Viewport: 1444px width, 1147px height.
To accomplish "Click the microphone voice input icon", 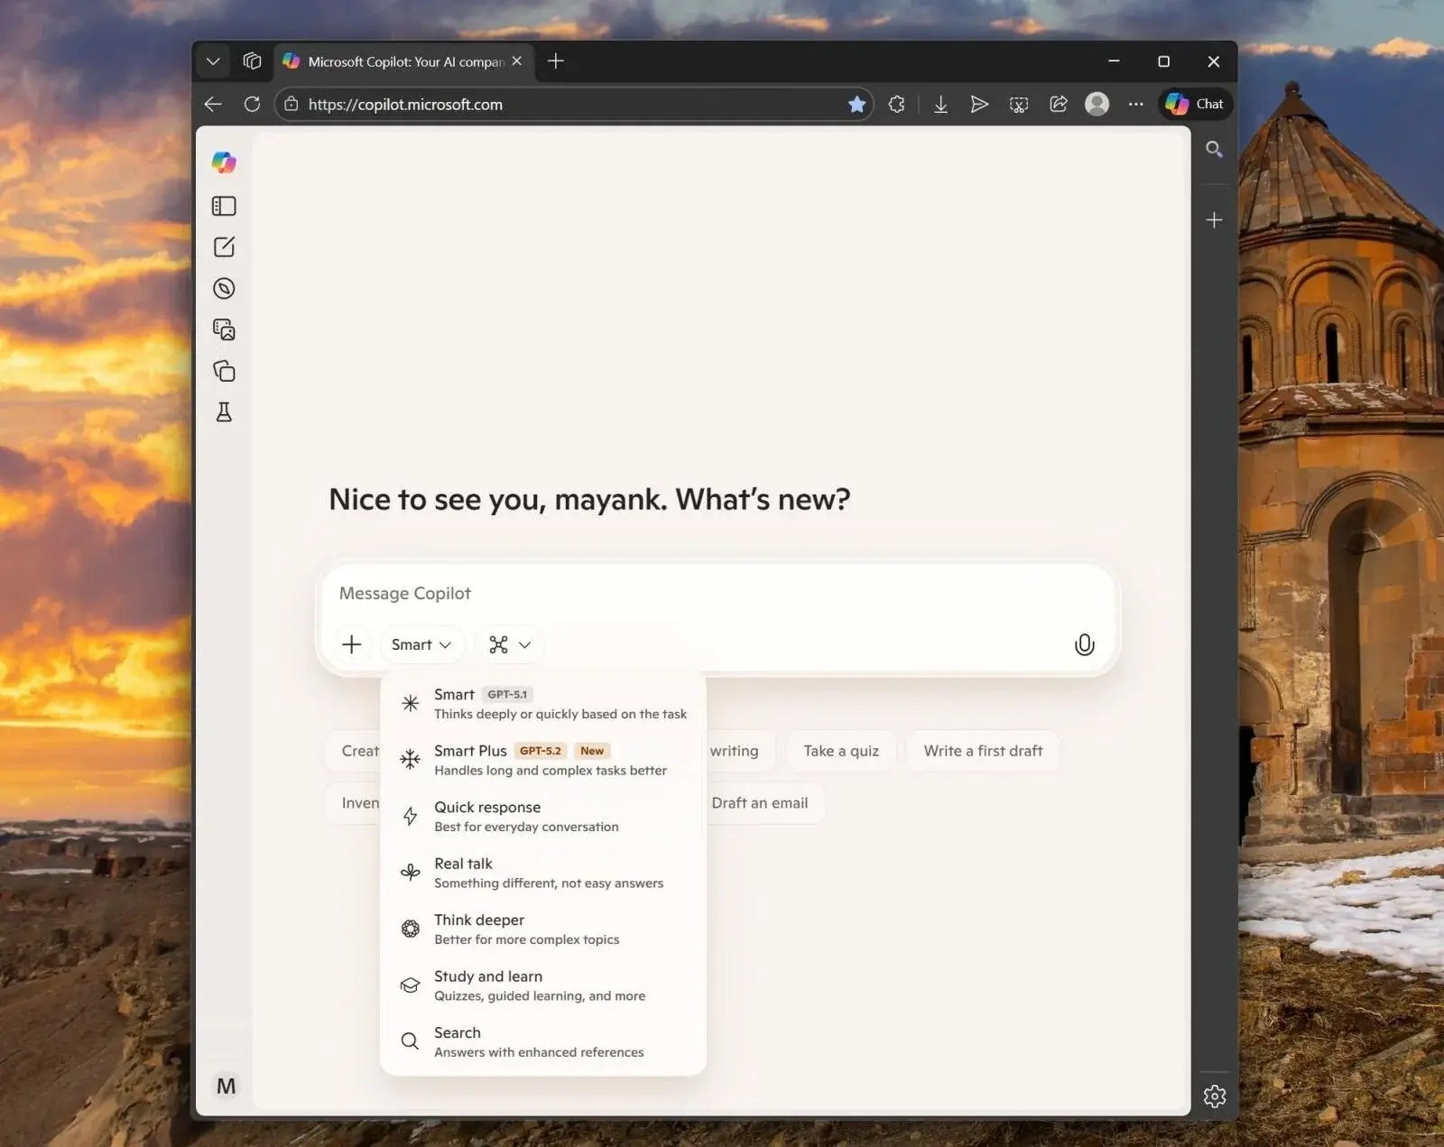I will point(1084,644).
